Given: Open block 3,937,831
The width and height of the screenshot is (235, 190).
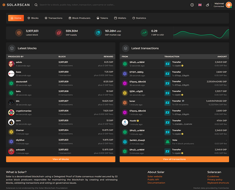Looking at the screenshot, I should click(x=63, y=62).
